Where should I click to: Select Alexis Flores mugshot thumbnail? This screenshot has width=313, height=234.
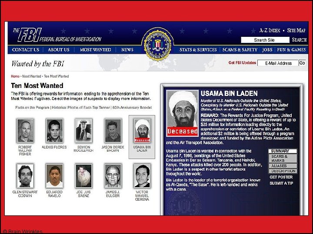pos(54,130)
